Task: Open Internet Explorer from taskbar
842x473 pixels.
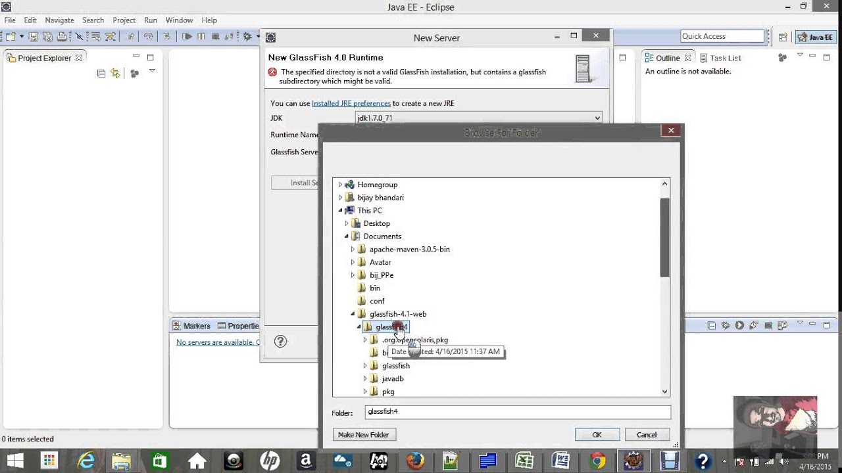Action: pos(86,461)
